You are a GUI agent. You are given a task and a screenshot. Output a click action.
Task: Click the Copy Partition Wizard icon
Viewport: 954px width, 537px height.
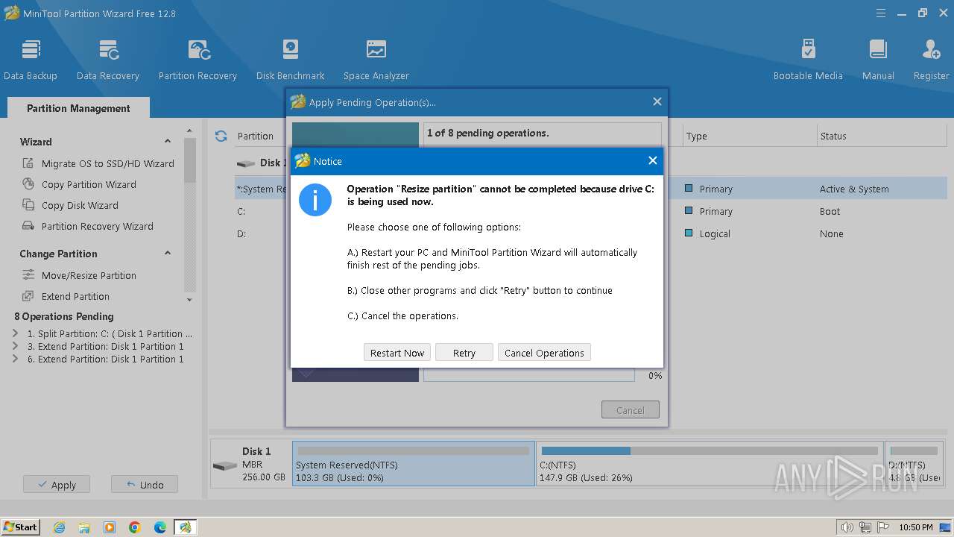click(28, 184)
